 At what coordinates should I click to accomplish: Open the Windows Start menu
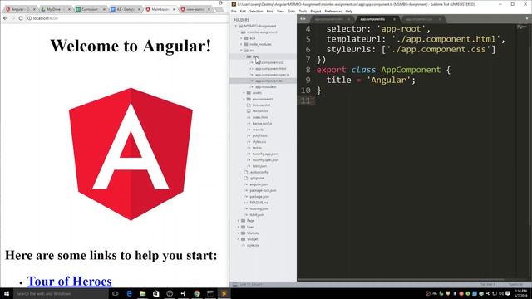7,293
